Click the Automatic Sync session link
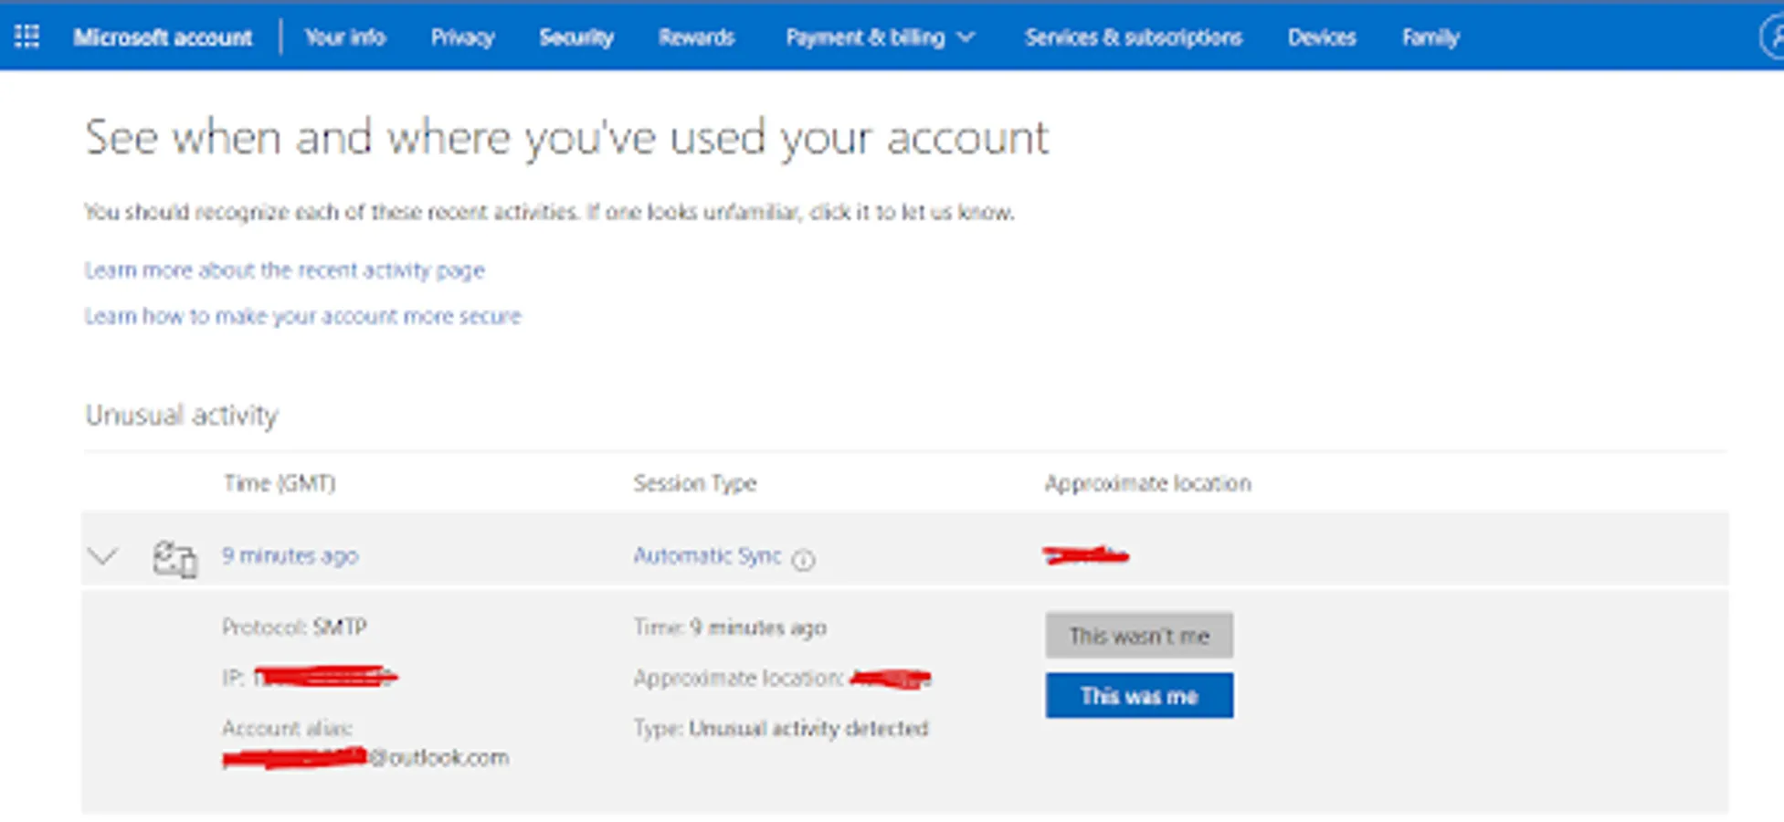The width and height of the screenshot is (1784, 822). click(x=708, y=555)
